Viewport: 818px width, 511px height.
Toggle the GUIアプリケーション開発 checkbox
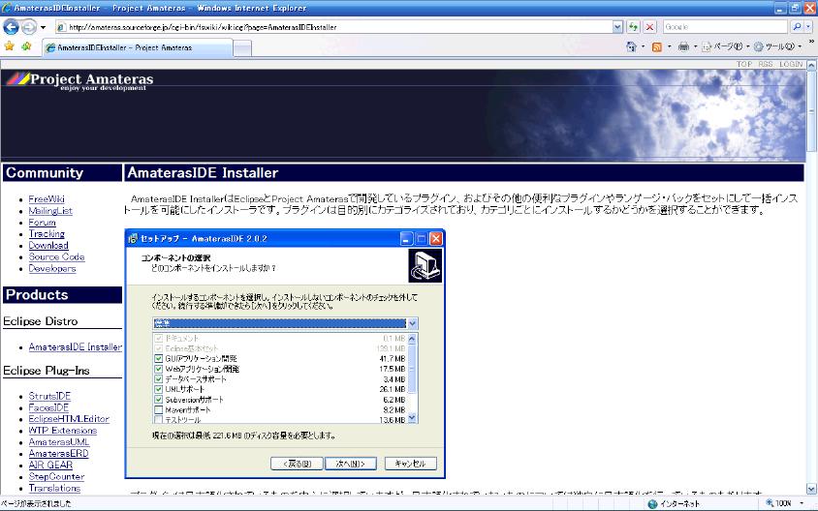tap(159, 358)
